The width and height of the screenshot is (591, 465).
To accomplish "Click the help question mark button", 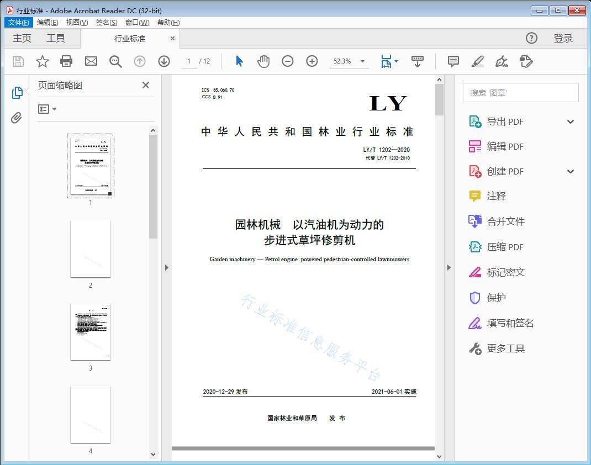I will 531,38.
